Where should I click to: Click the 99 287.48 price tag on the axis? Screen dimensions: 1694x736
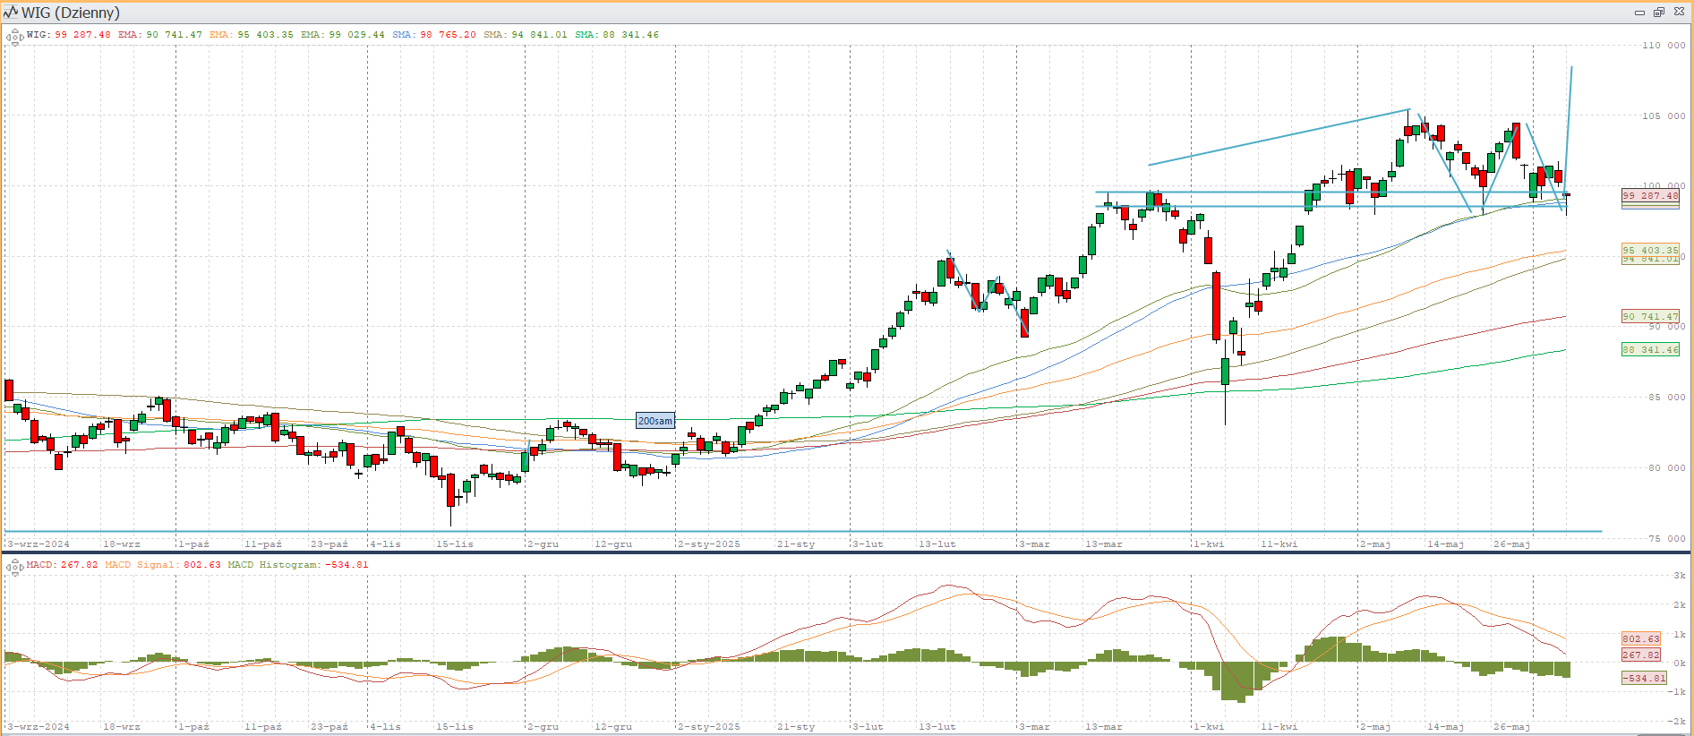tap(1650, 196)
